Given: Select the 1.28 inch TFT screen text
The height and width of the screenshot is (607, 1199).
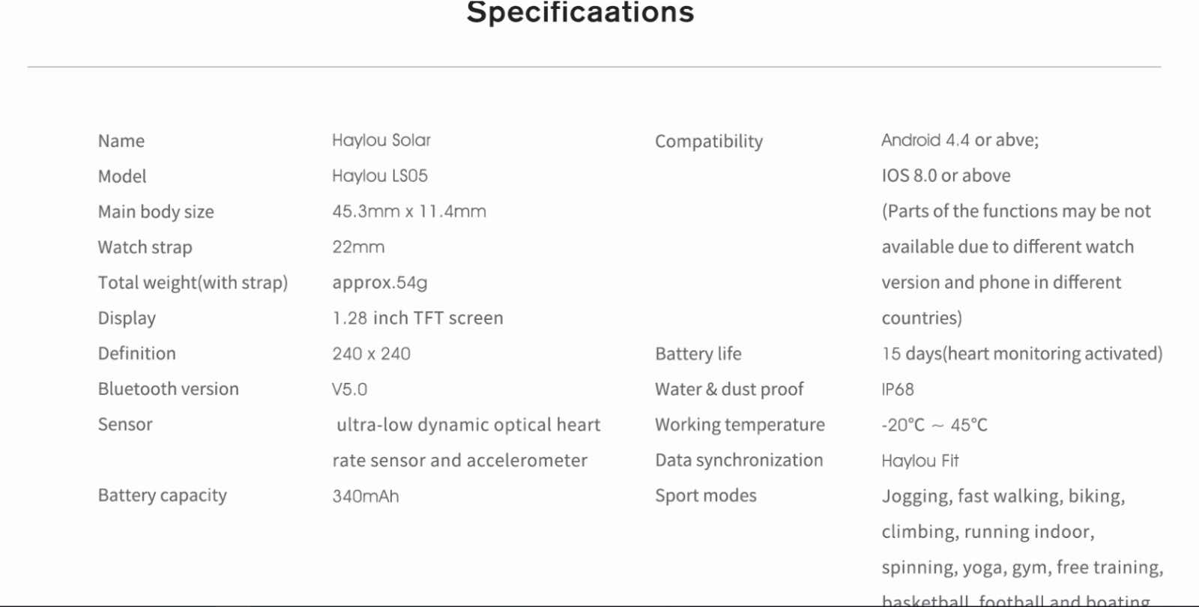Looking at the screenshot, I should click(417, 318).
